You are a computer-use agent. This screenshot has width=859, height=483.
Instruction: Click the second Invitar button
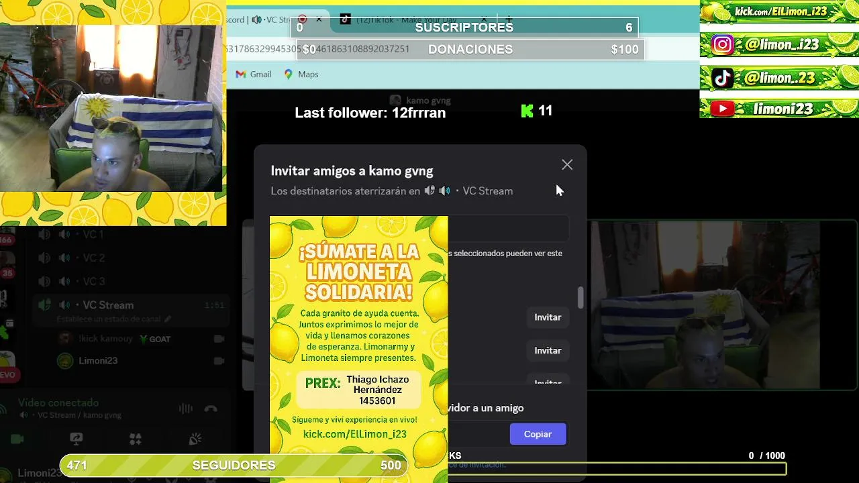(548, 351)
